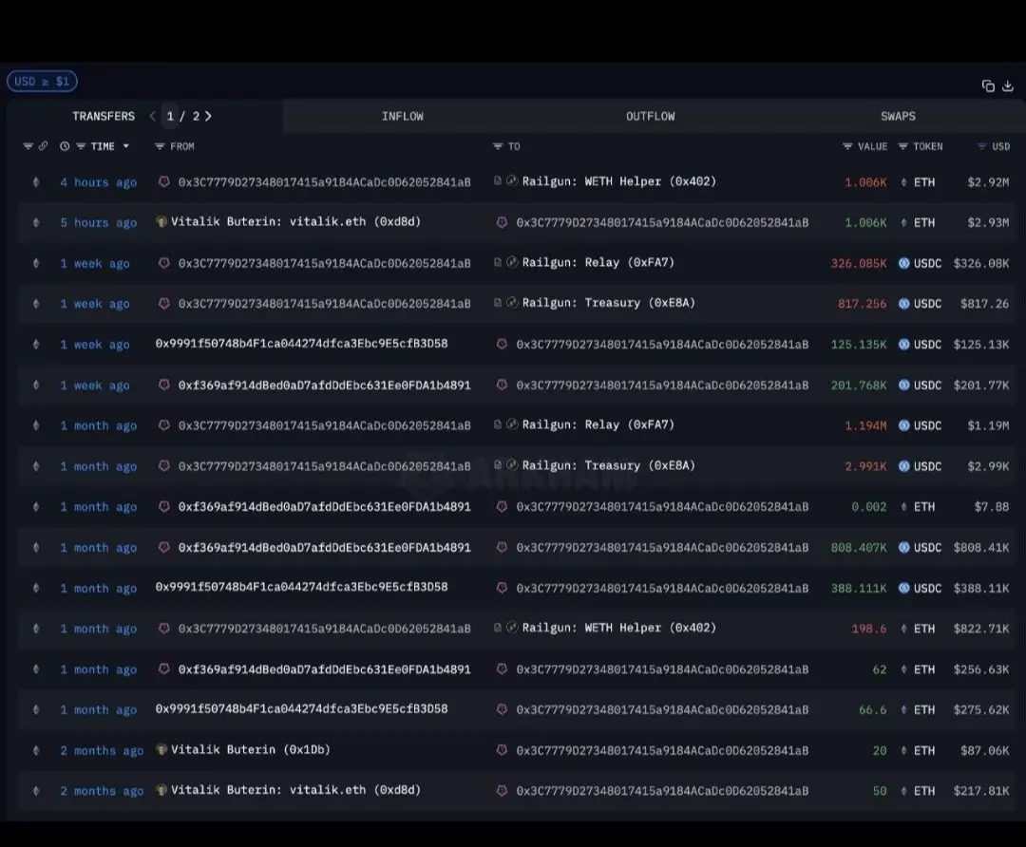Click the download icon at top right
Screen dimensions: 1026x847
point(1008,85)
